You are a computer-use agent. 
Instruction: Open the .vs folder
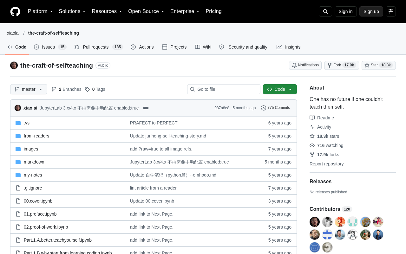(x=27, y=123)
